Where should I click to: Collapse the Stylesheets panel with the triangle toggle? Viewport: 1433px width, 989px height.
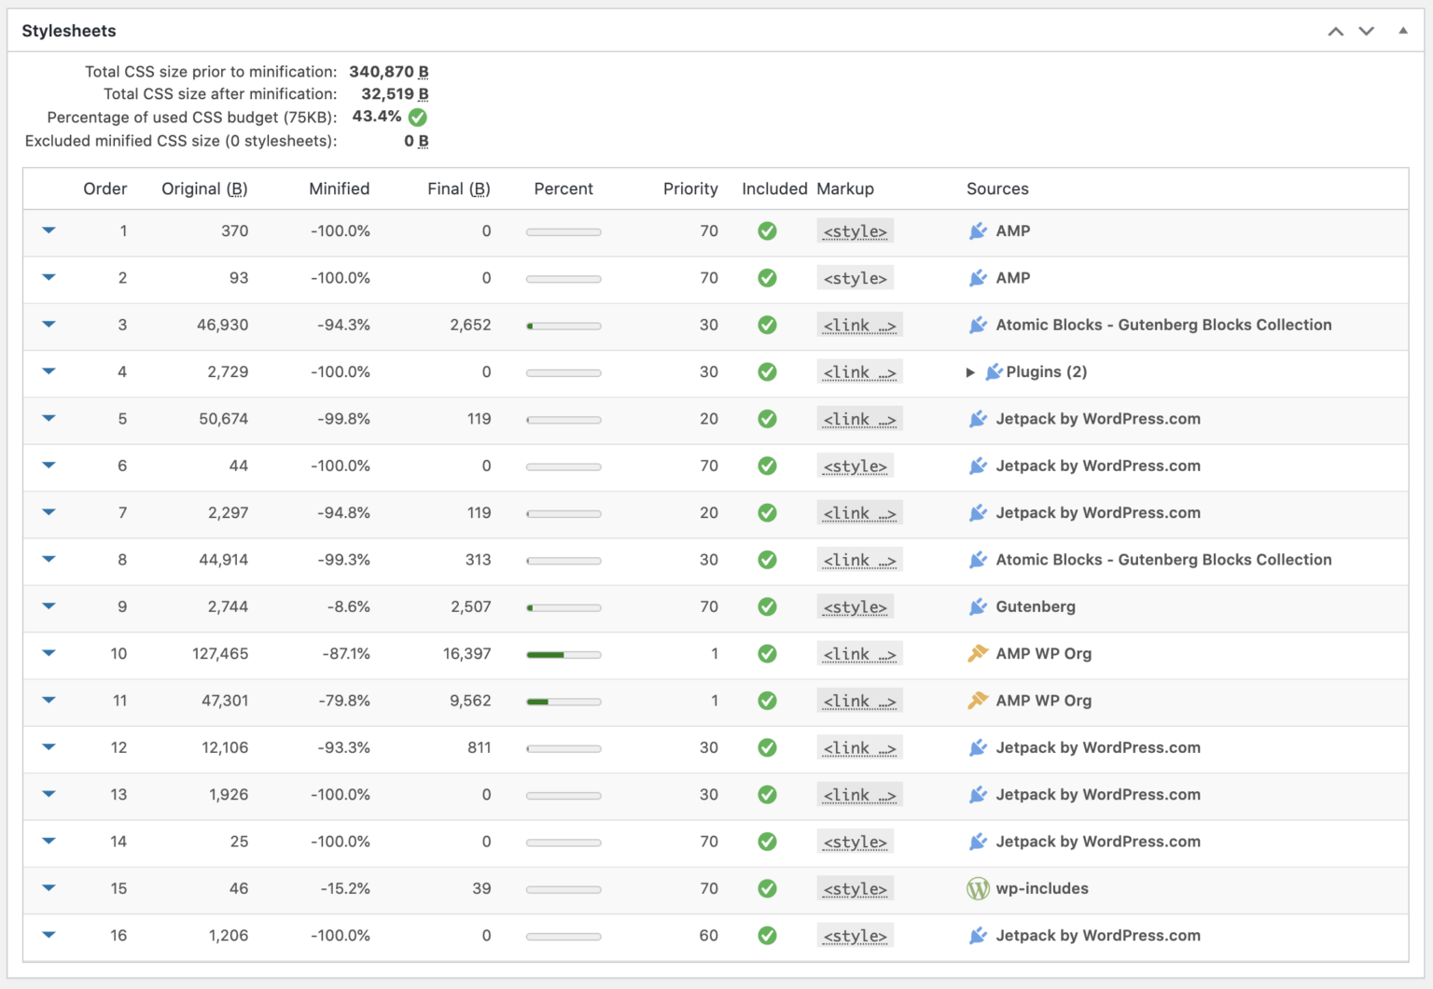[1402, 31]
